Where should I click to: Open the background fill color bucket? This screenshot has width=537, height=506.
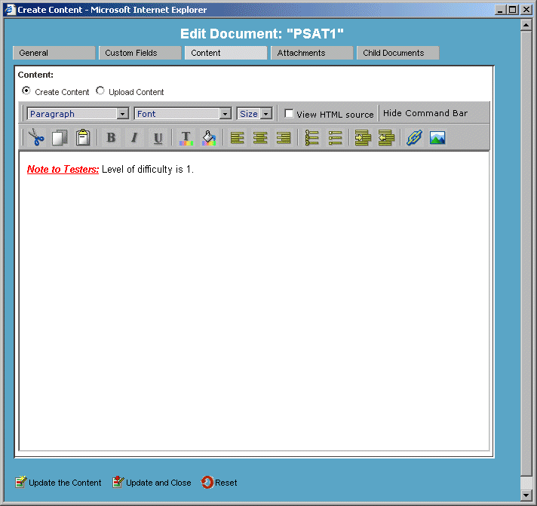pos(209,138)
